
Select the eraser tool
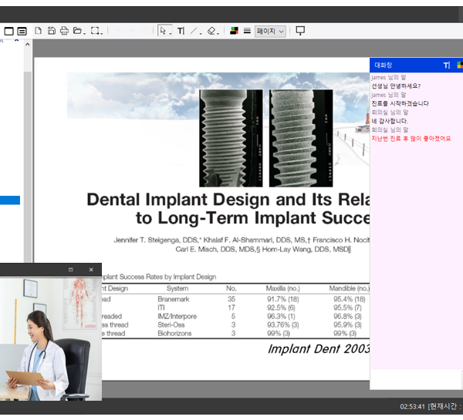tap(211, 31)
